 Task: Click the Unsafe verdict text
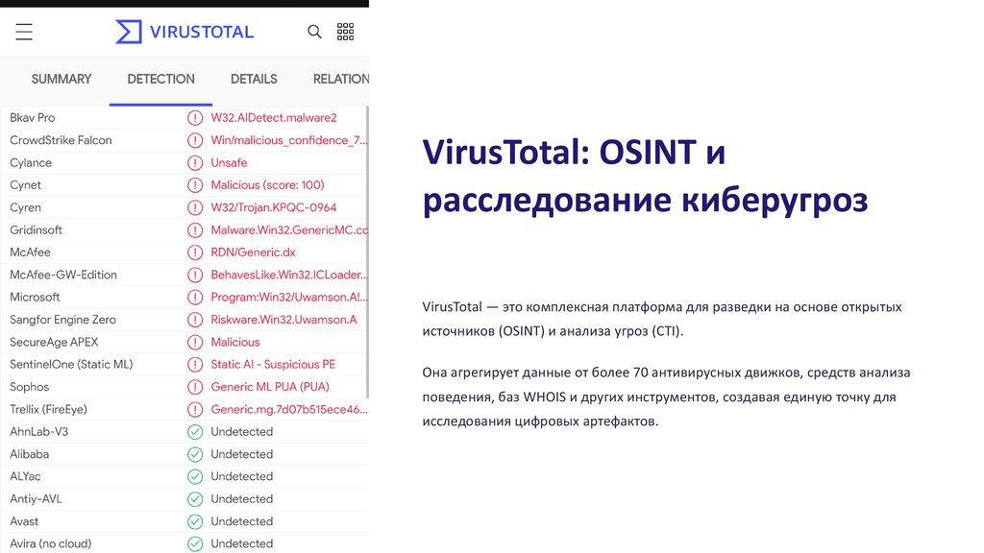pos(229,163)
